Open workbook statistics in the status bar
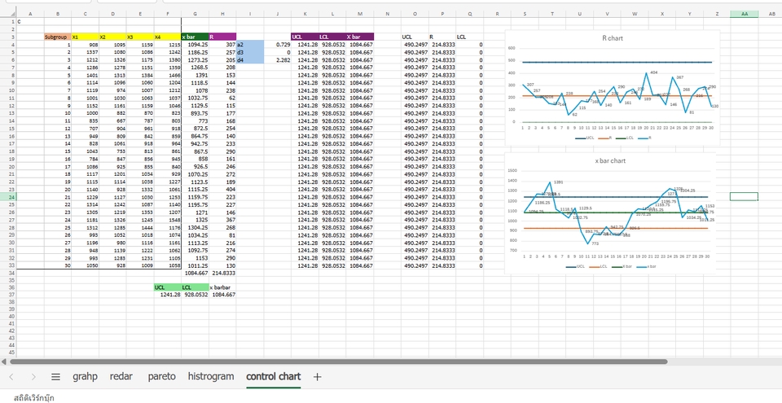782x403 pixels. coord(34,398)
